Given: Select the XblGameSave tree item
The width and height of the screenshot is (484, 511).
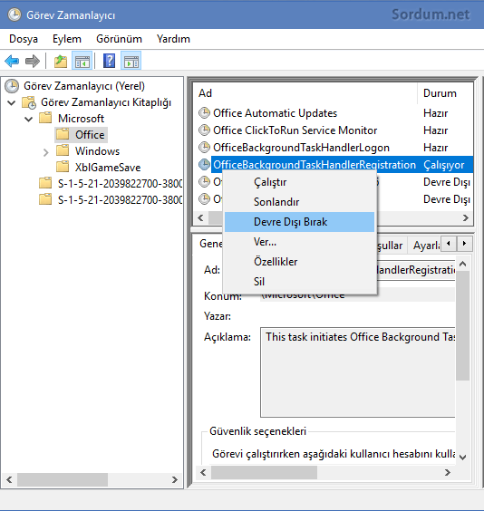Looking at the screenshot, I should [x=108, y=168].
